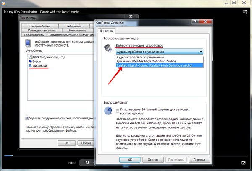Minimize the Windows Media Player window

pyautogui.click(x=227, y=3)
